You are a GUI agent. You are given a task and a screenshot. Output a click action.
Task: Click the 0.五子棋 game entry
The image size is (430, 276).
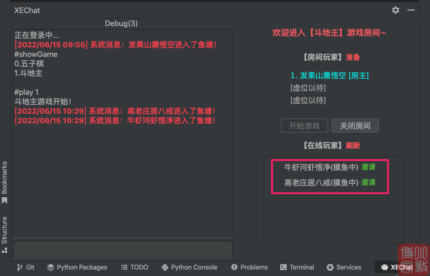click(x=29, y=64)
